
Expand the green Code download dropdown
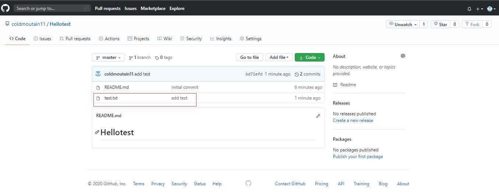[309, 57]
